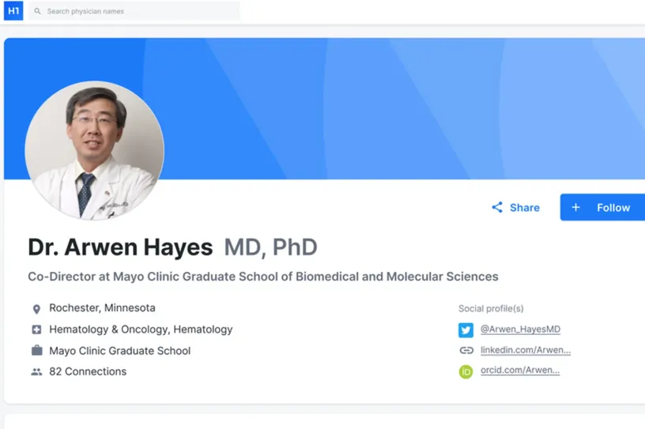
Task: Click the MD, PhD credentials text
Action: tap(270, 247)
